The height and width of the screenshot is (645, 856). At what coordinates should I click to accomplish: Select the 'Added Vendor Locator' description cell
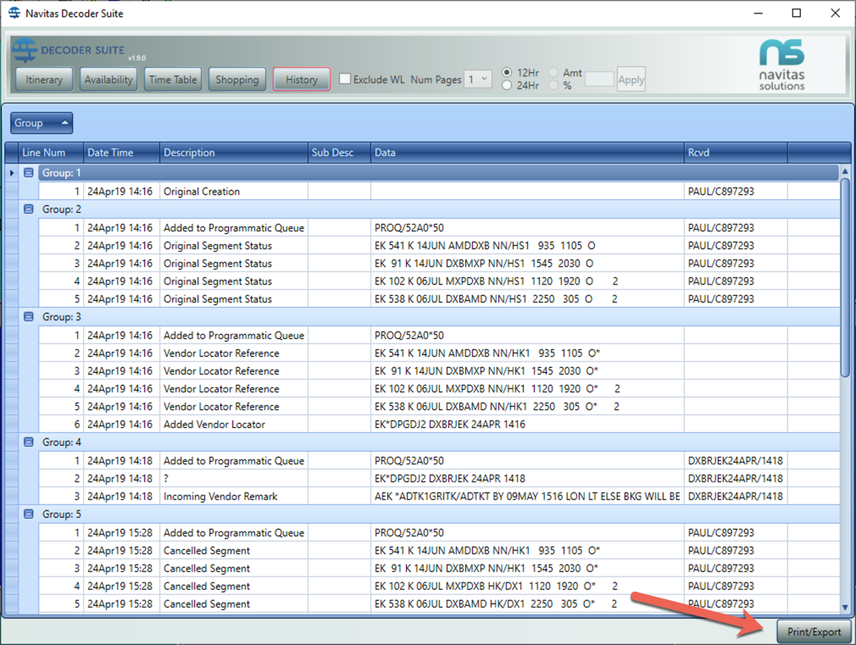[234, 425]
